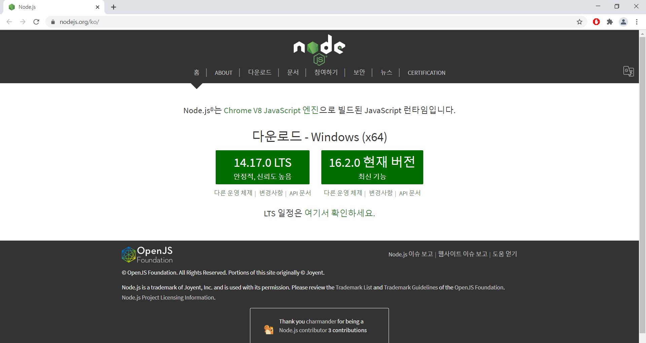Image resolution: width=646 pixels, height=343 pixels.
Task: Click the browser back arrow
Action: tap(9, 22)
